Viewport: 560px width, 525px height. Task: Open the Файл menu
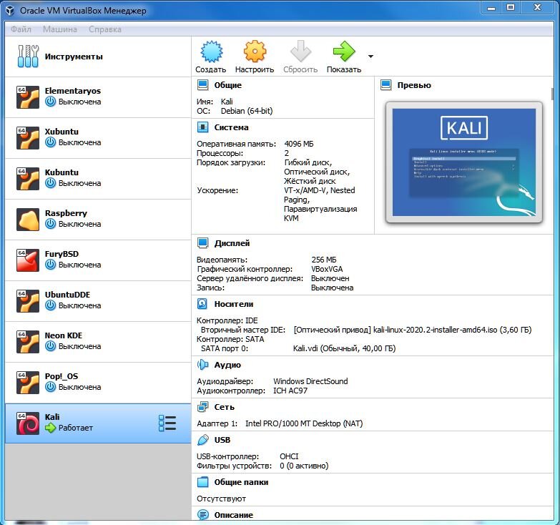tap(21, 29)
